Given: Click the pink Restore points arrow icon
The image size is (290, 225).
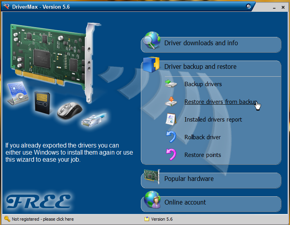Looking at the screenshot, I should pyautogui.click(x=171, y=155).
